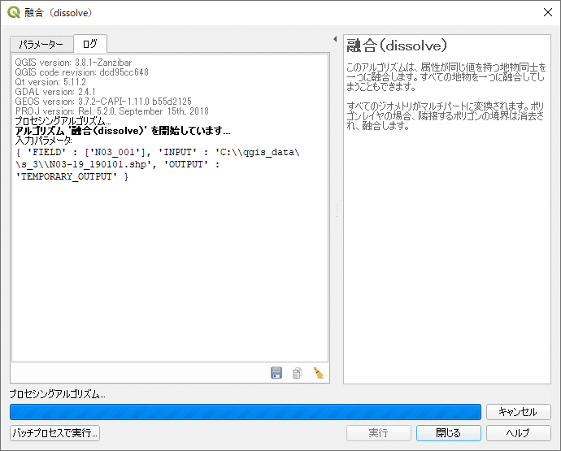
Task: Click the splitter handle between panels
Action: tap(337, 210)
